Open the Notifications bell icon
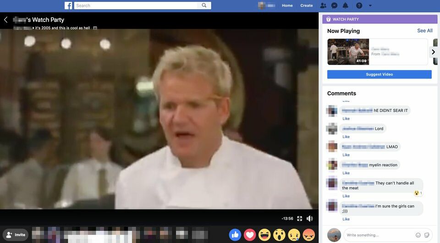 (x=346, y=6)
